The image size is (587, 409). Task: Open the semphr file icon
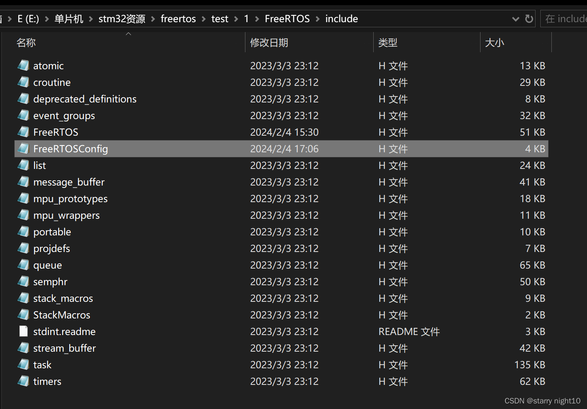[23, 281]
